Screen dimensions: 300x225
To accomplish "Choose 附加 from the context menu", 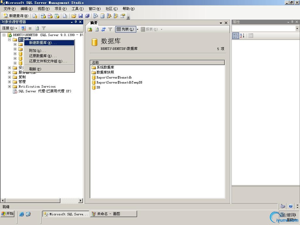I will click(49, 51).
